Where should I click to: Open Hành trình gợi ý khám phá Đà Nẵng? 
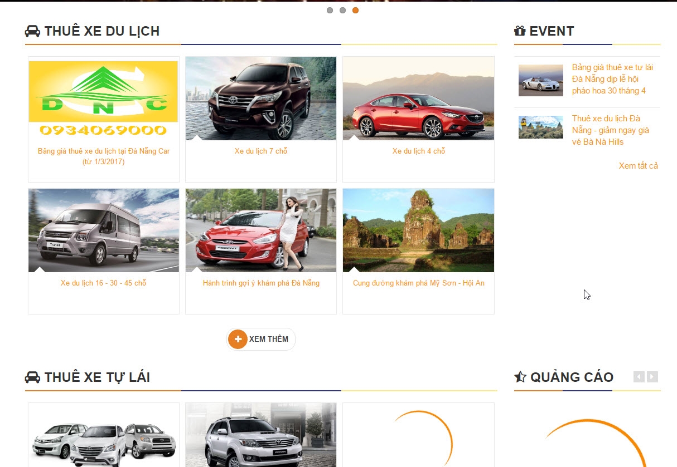pyautogui.click(x=261, y=283)
